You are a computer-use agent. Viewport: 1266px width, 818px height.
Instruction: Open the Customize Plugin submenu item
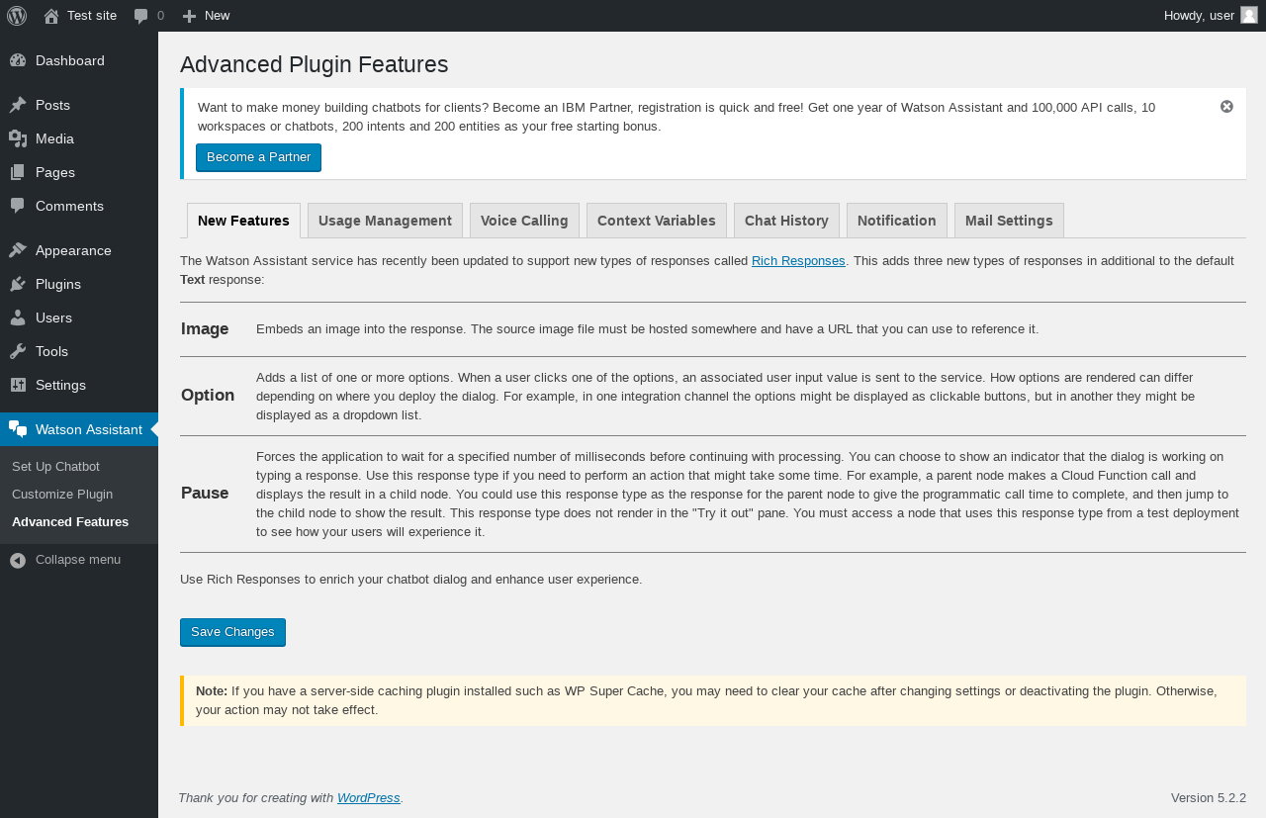click(x=62, y=494)
